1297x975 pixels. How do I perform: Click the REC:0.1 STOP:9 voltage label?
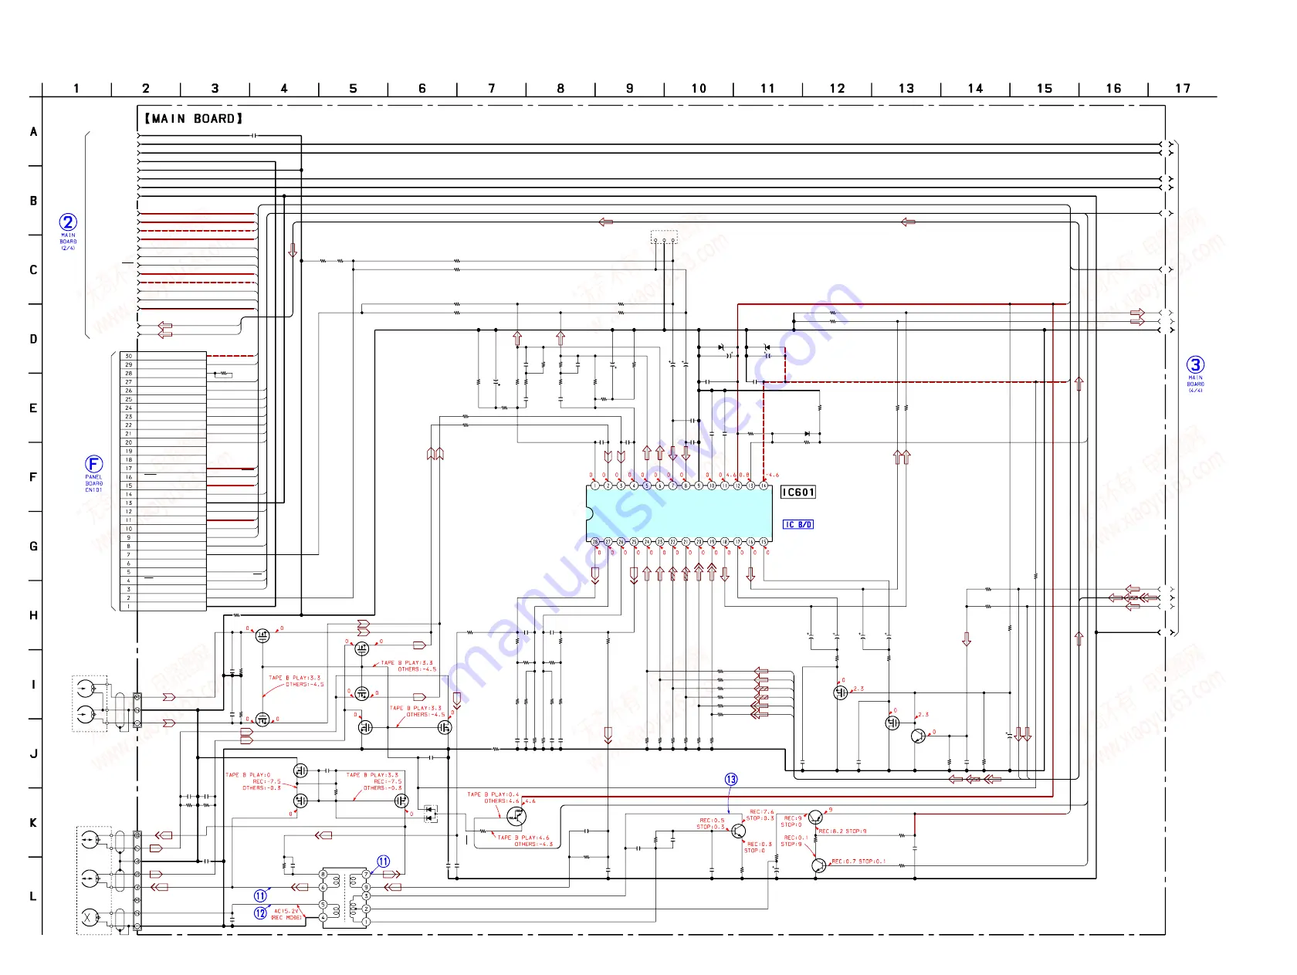click(x=795, y=841)
